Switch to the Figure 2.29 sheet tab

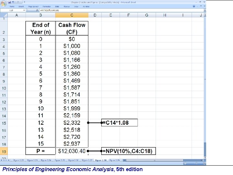(x=115, y=160)
